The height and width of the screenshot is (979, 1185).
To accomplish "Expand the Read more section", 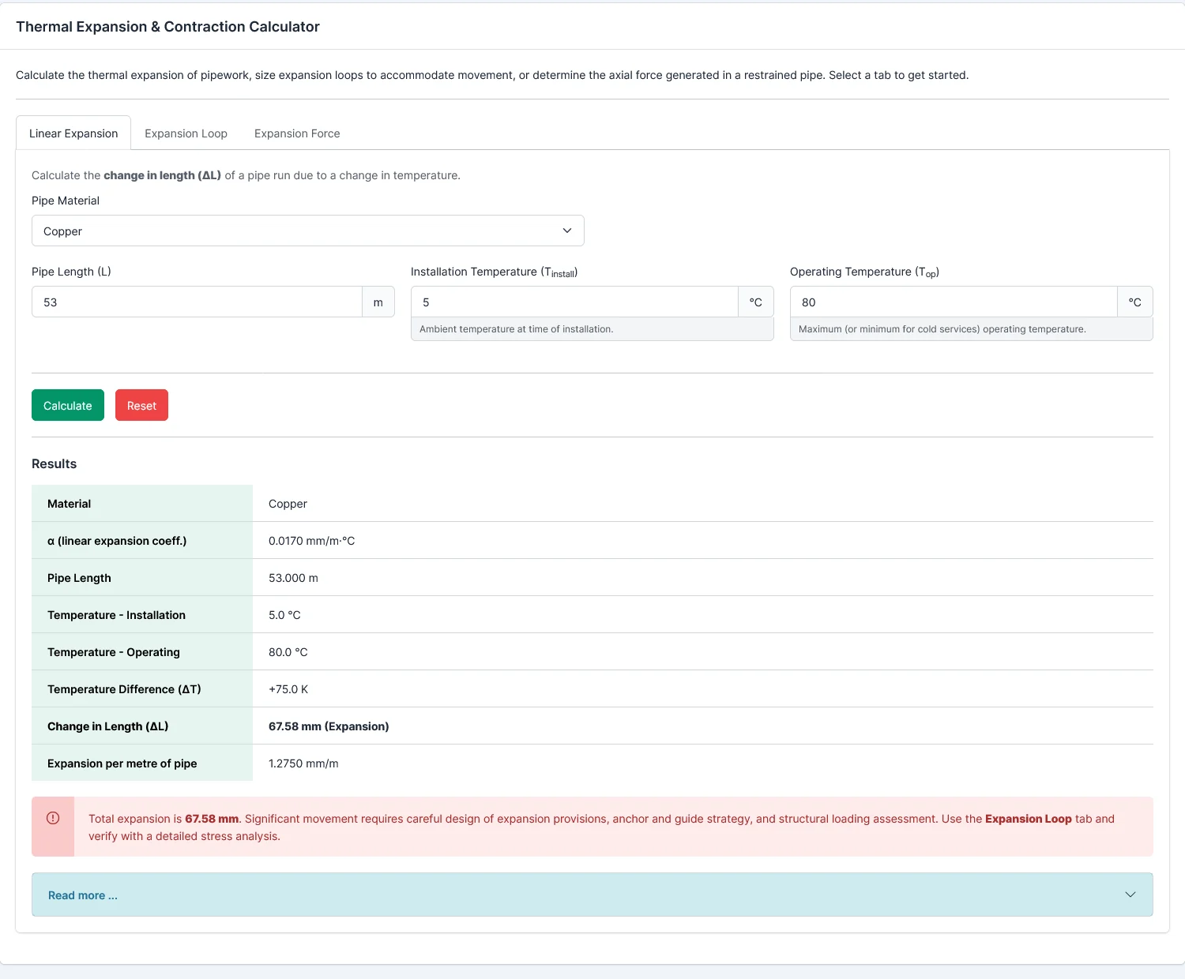I will pyautogui.click(x=592, y=895).
